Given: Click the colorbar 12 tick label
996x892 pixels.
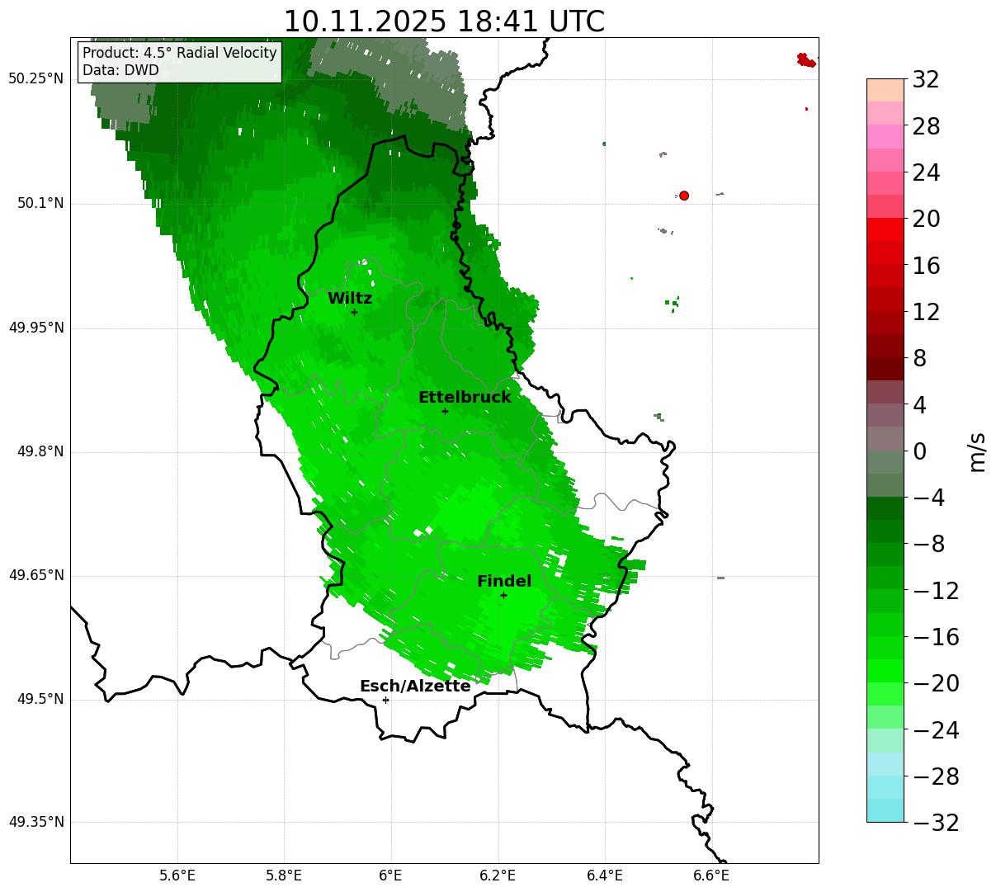Looking at the screenshot, I should [x=926, y=313].
